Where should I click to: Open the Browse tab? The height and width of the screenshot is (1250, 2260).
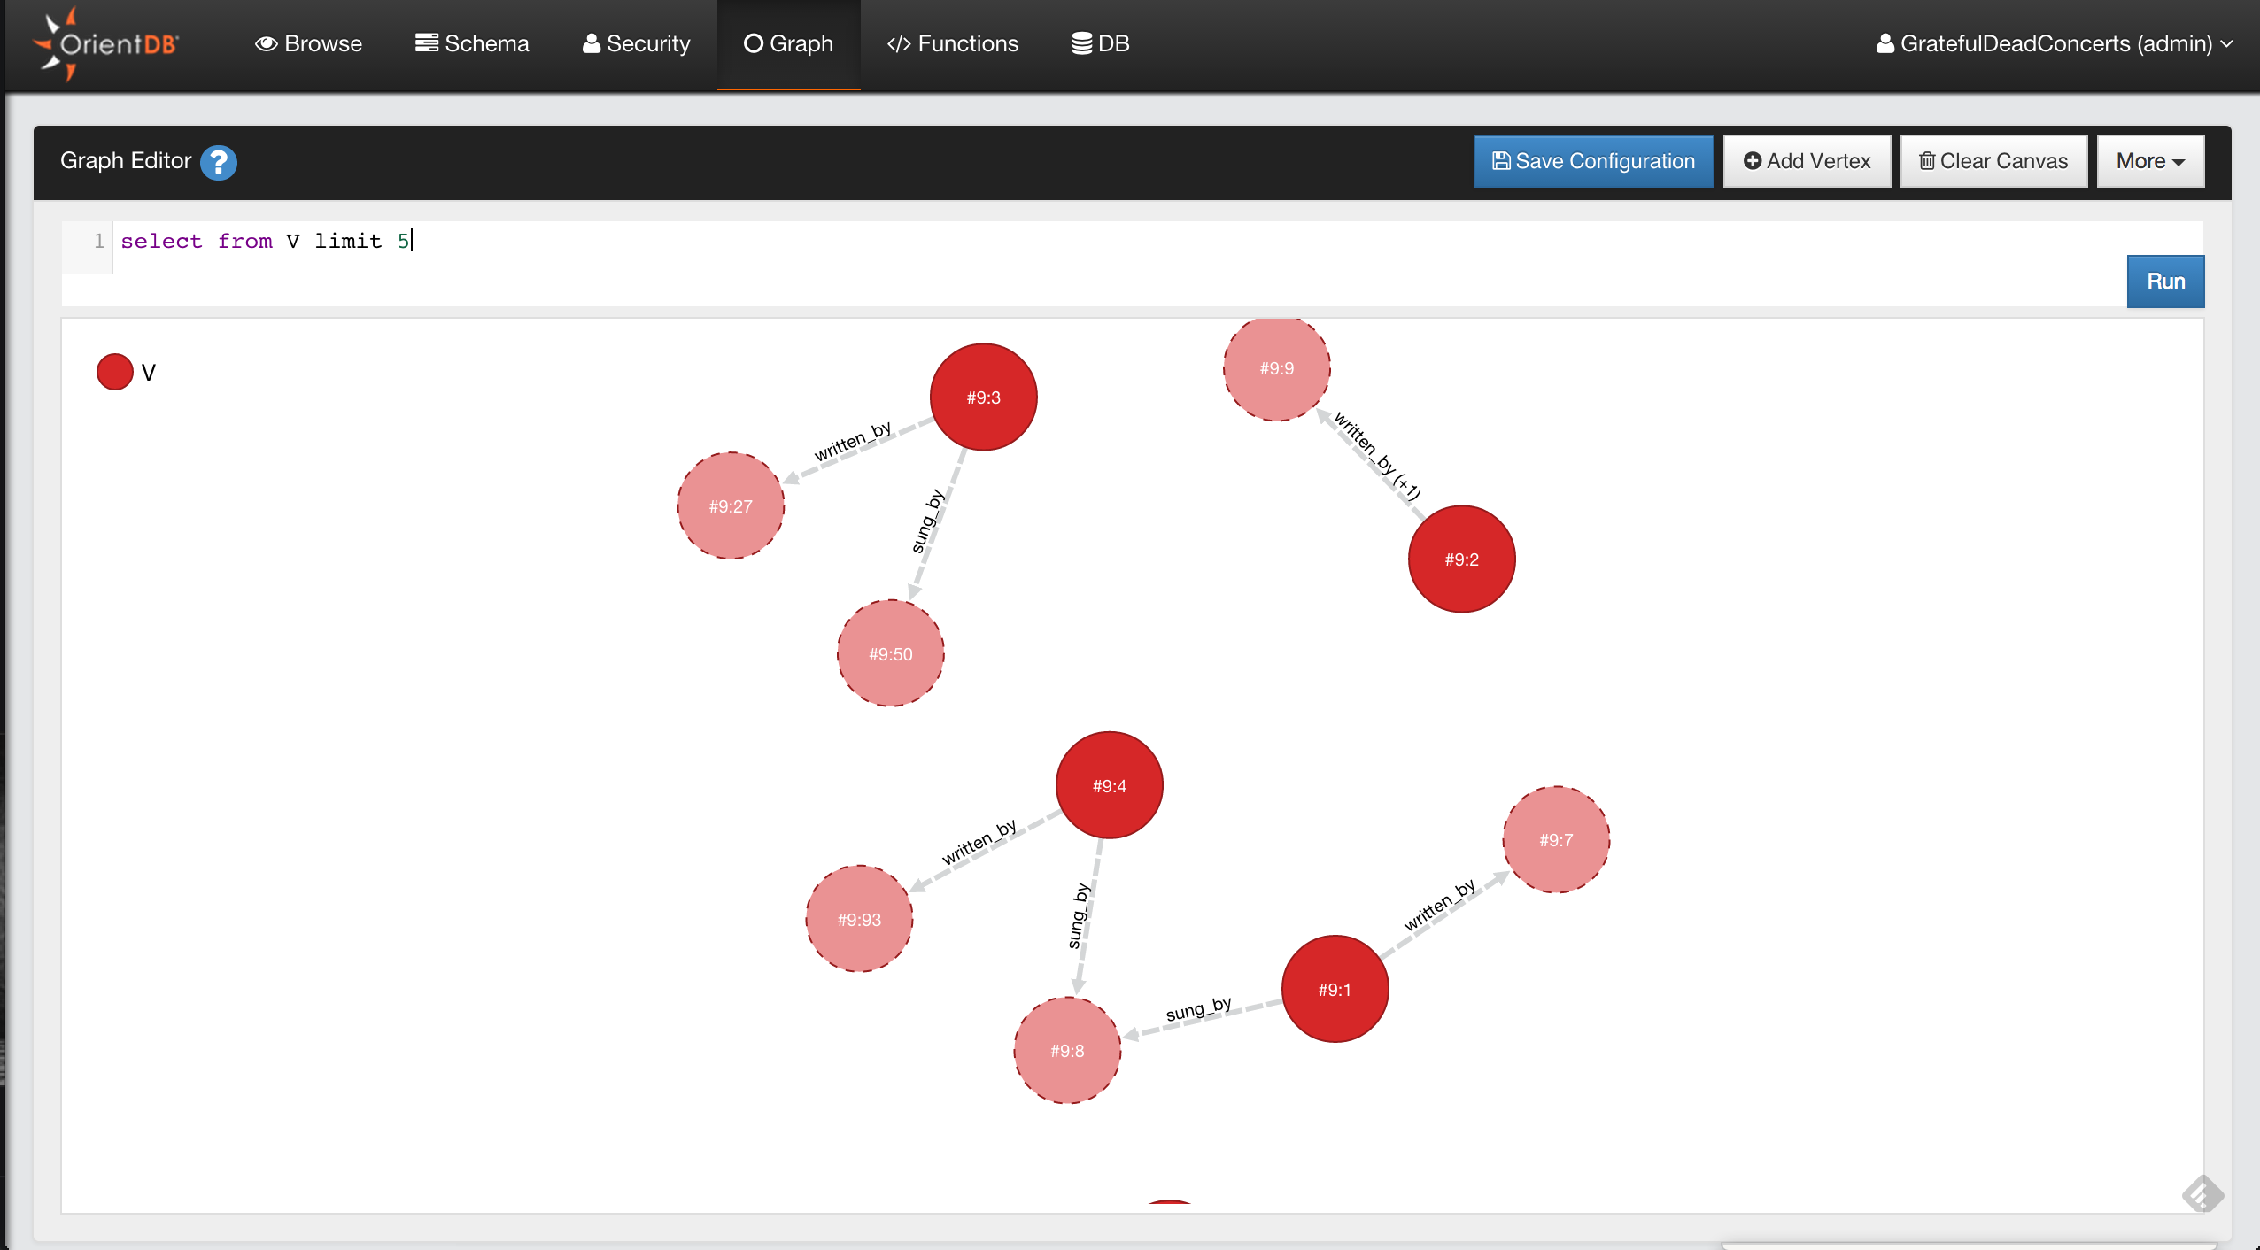click(x=308, y=43)
